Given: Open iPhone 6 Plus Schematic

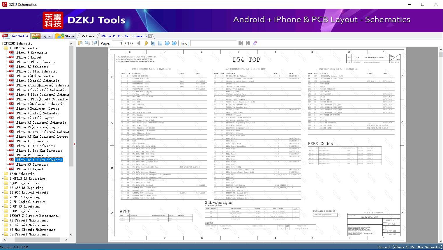Looking at the screenshot, I should pos(35,62).
